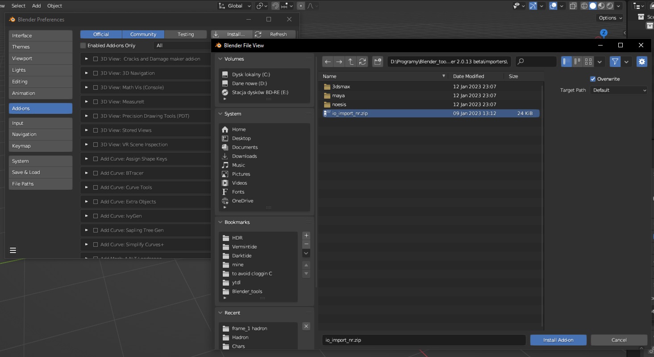
Task: Cancel the file browser dialog
Action: [619, 340]
